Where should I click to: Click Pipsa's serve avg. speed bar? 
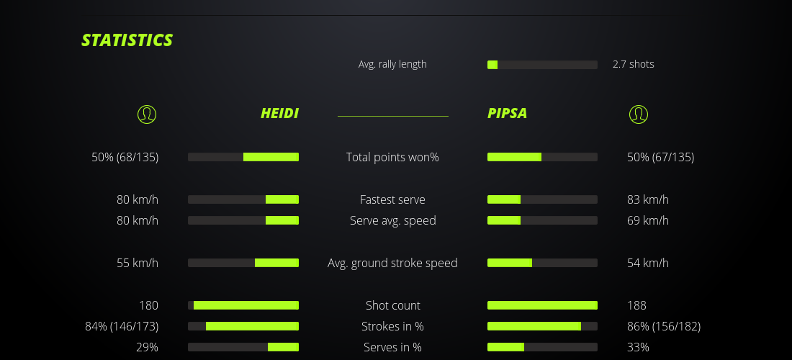542,220
